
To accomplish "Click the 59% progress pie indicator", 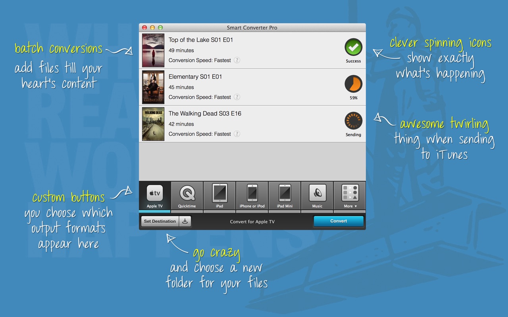I will pyautogui.click(x=353, y=84).
